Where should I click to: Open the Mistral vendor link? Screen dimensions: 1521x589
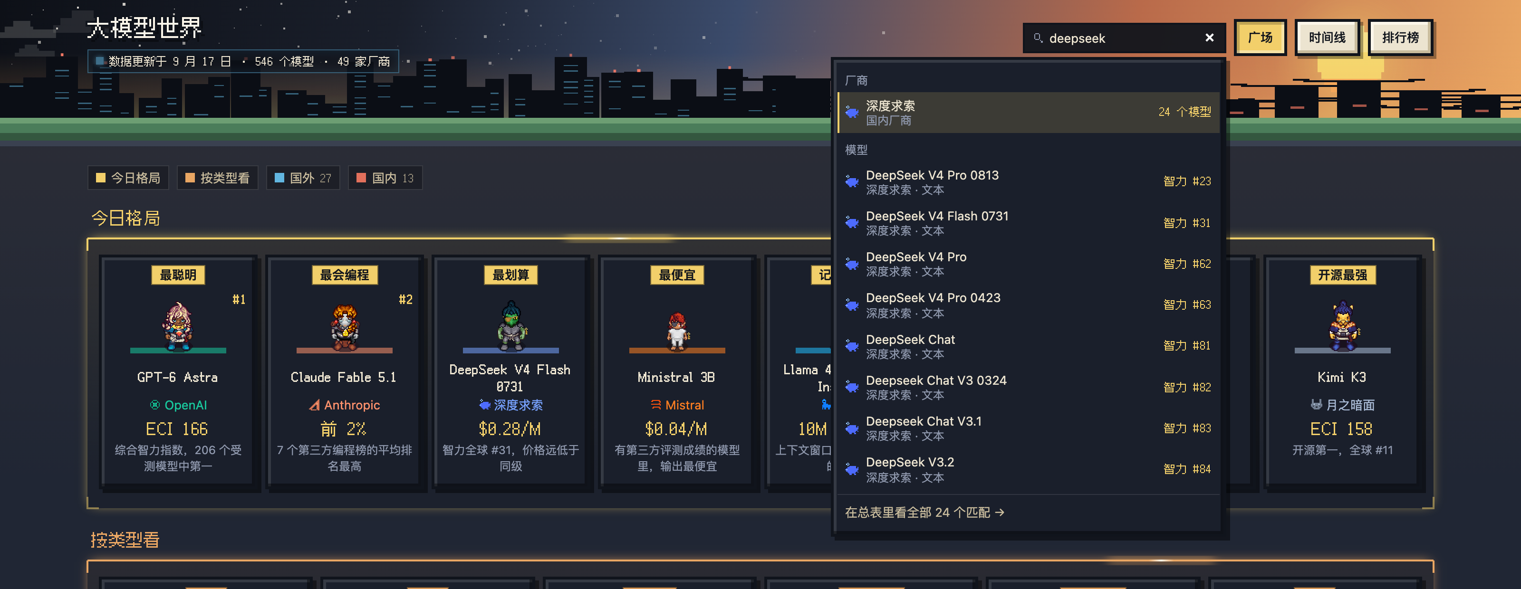pos(677,405)
